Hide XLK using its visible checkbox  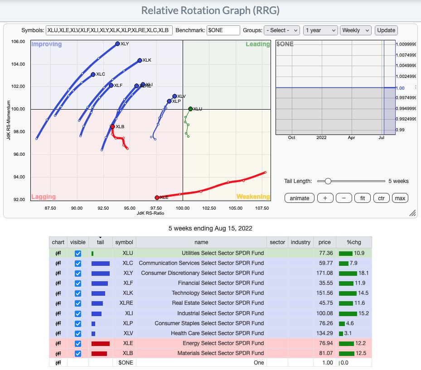click(x=78, y=293)
